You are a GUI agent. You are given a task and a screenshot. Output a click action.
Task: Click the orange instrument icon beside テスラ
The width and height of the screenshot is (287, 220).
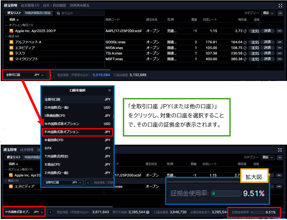click(11, 53)
